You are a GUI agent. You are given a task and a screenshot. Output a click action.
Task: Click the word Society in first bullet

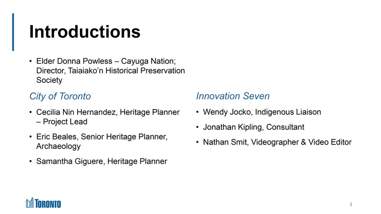pyautogui.click(x=49, y=81)
